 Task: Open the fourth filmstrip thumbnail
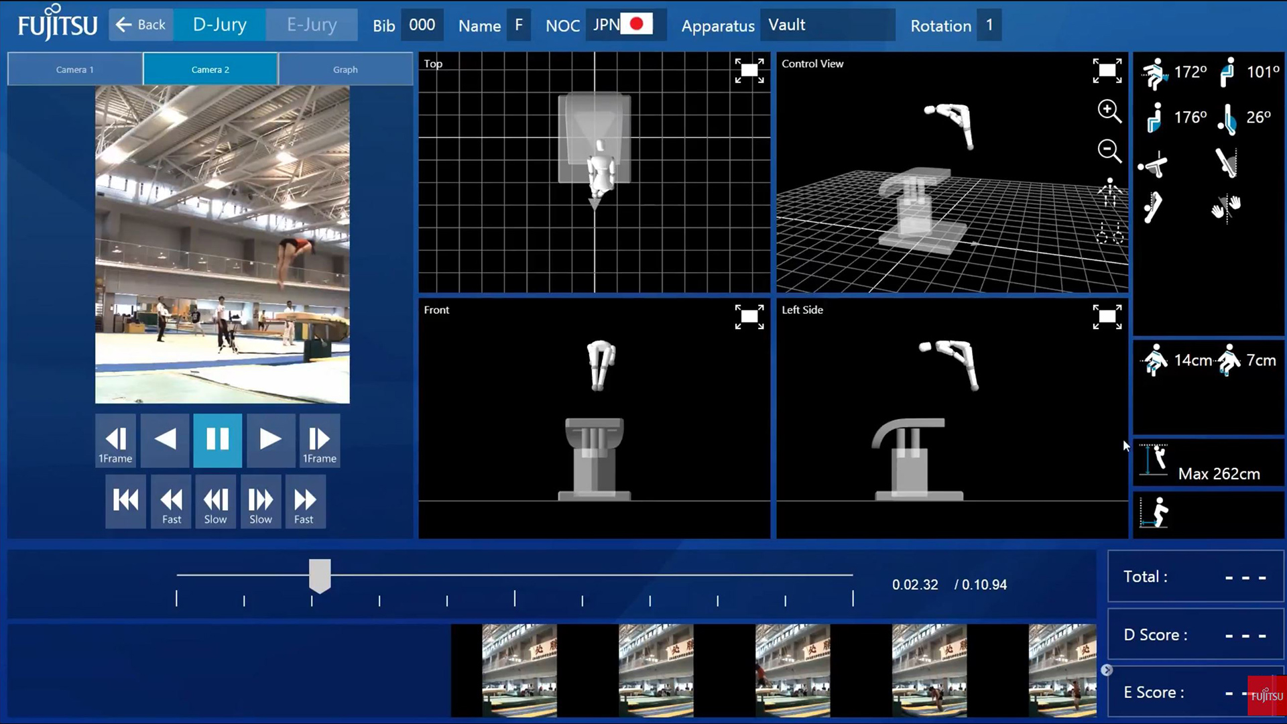[x=929, y=670]
